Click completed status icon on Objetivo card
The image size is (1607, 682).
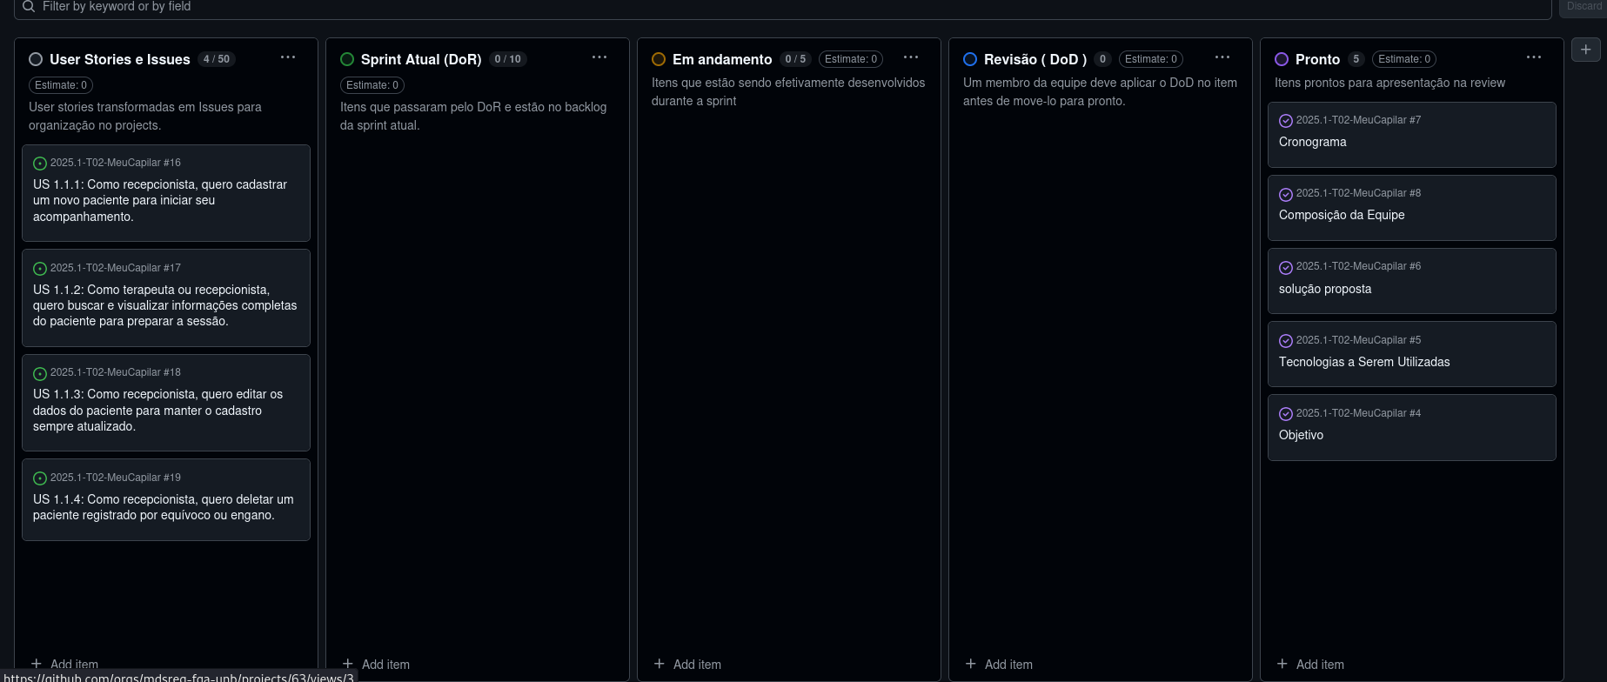coord(1285,414)
